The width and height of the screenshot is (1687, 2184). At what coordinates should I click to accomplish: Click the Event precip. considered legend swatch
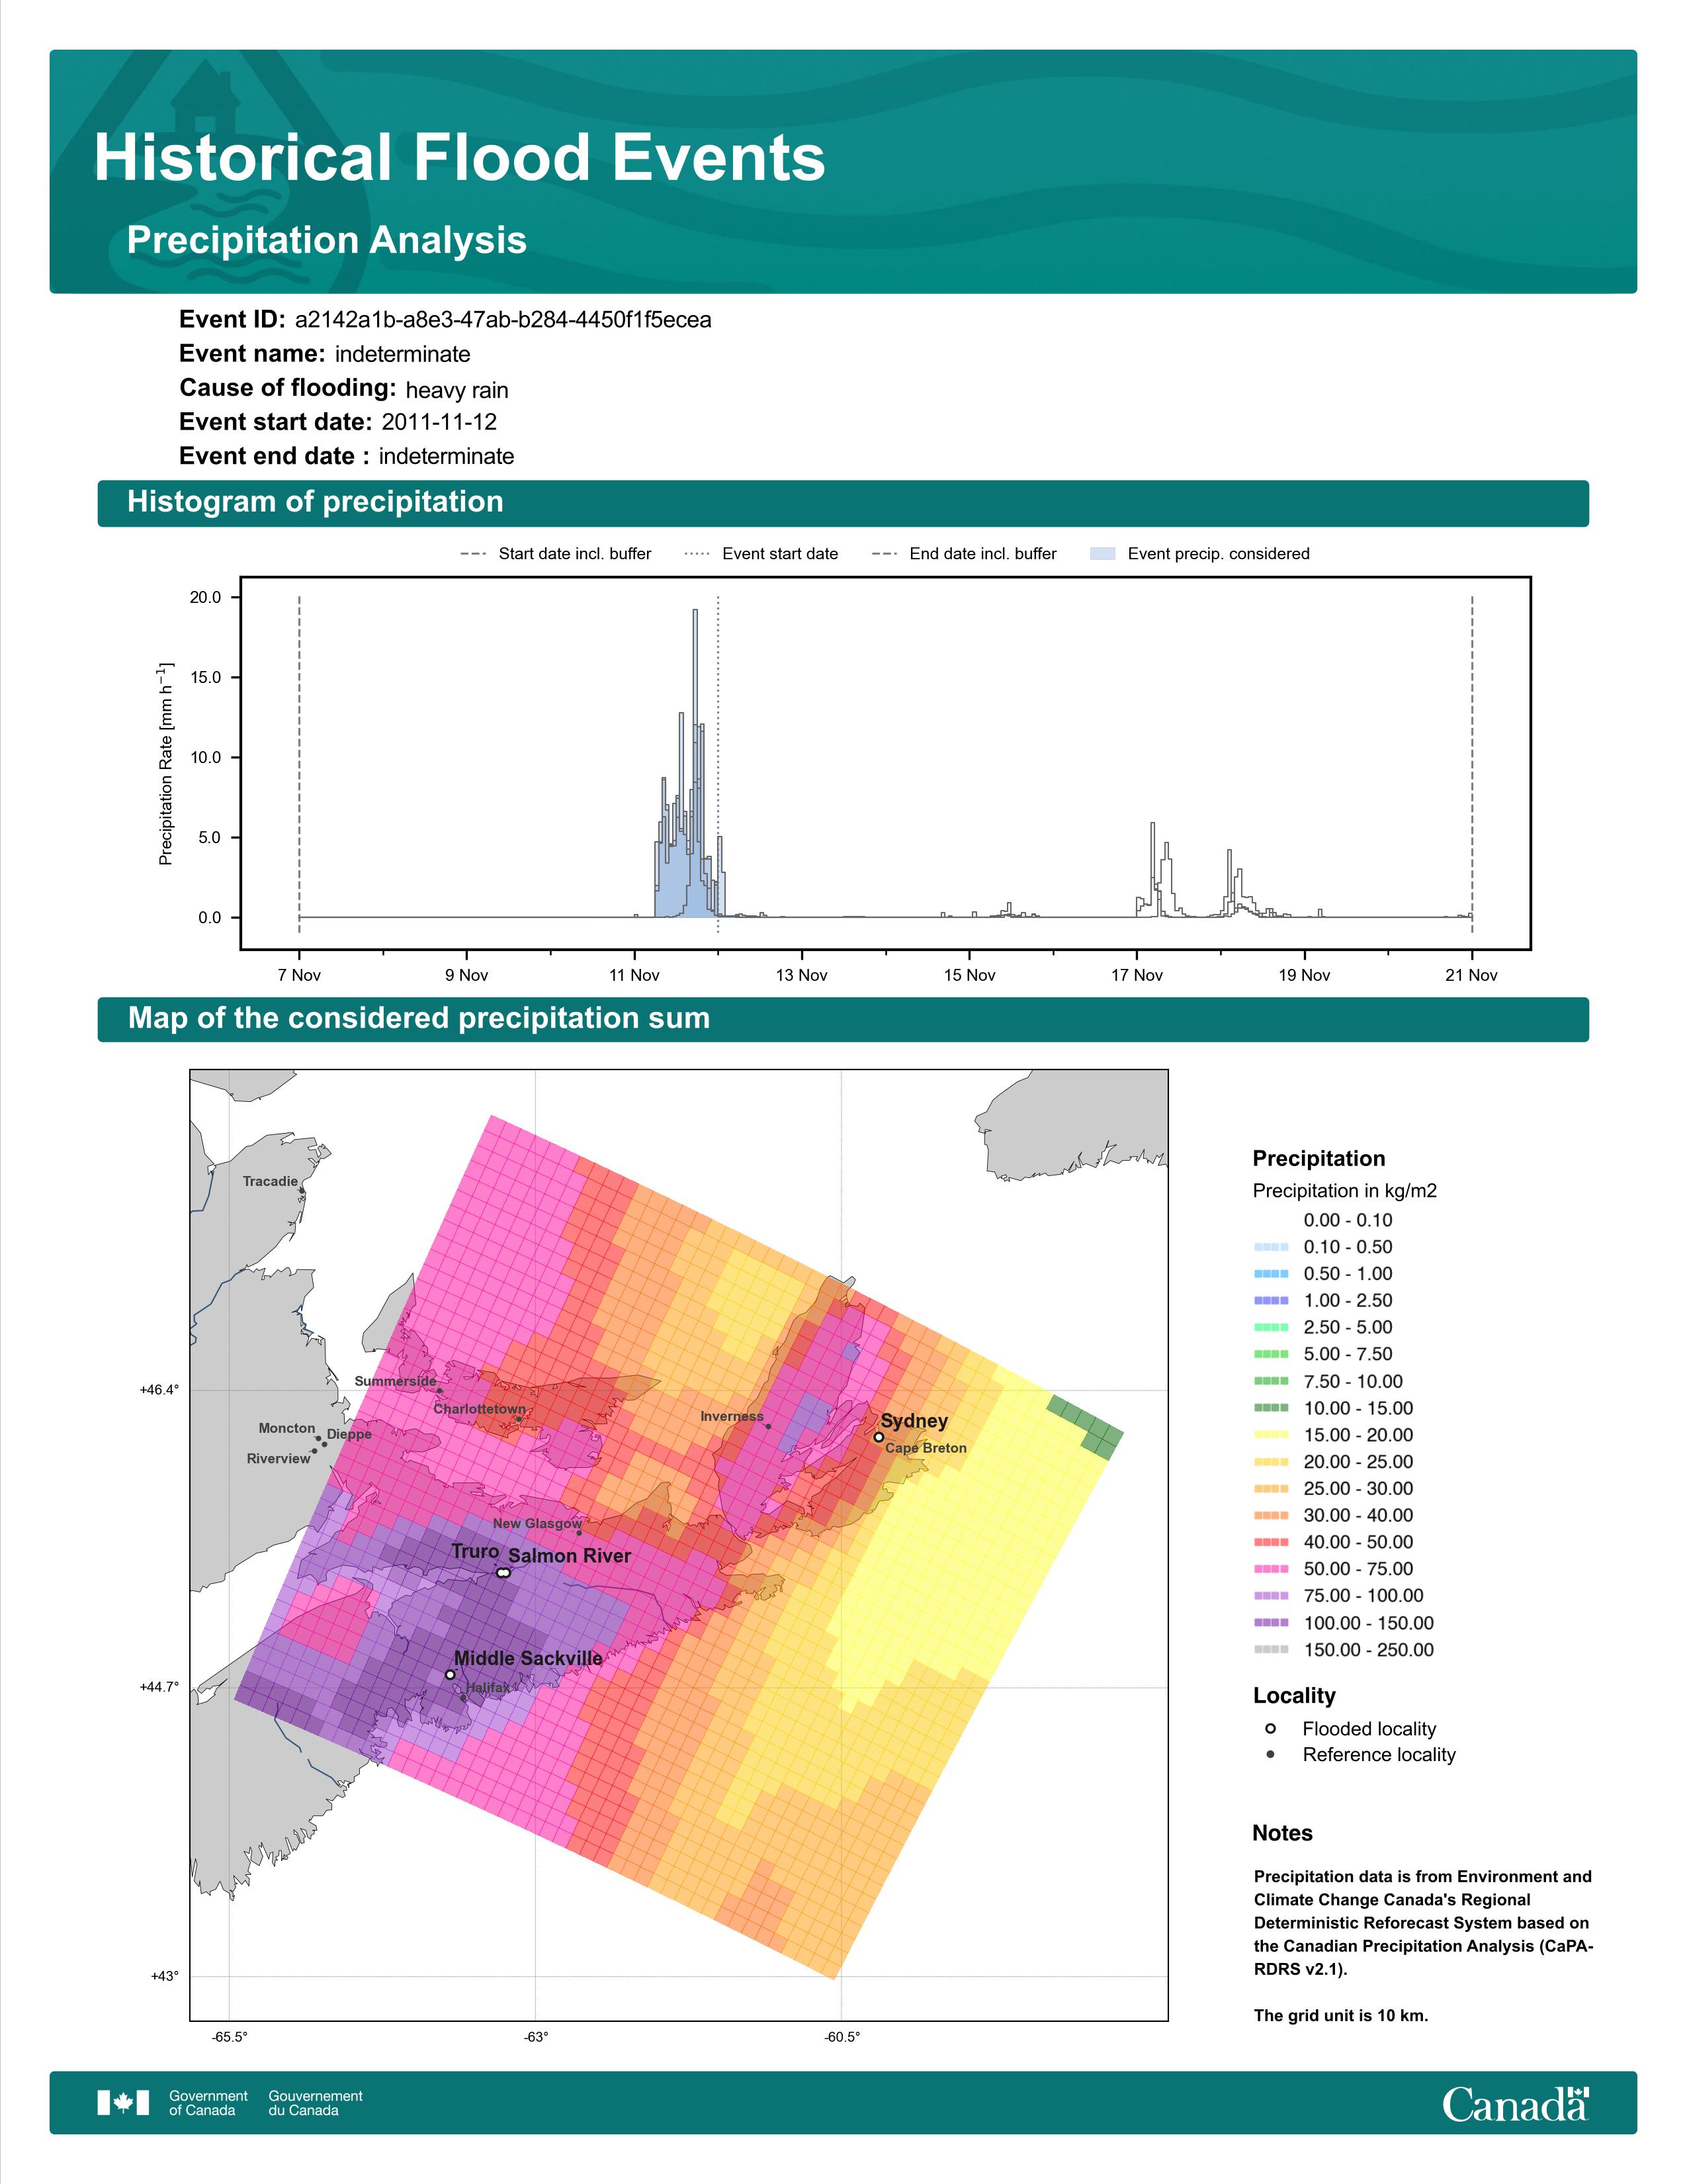(x=1102, y=554)
